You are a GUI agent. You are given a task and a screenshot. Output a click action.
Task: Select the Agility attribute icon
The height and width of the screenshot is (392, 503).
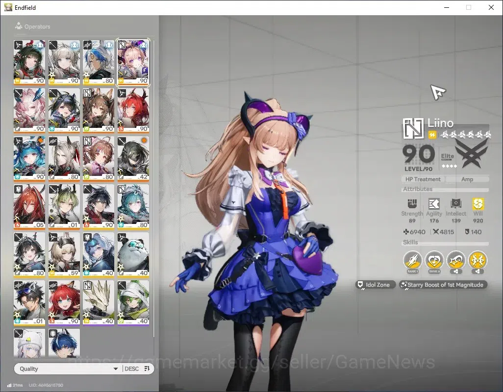(x=434, y=203)
